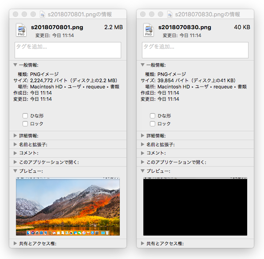Click title bar proxy icon of s2018070801.png window
The height and width of the screenshot is (259, 264).
(42, 14)
